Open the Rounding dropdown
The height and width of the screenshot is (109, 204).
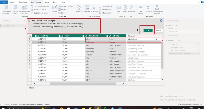[111, 10]
